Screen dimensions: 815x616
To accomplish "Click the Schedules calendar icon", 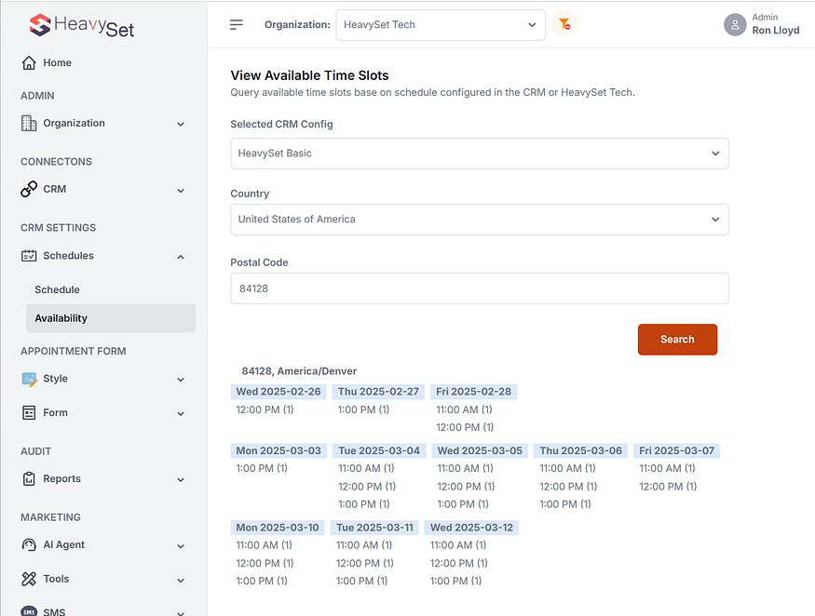I will point(29,256).
